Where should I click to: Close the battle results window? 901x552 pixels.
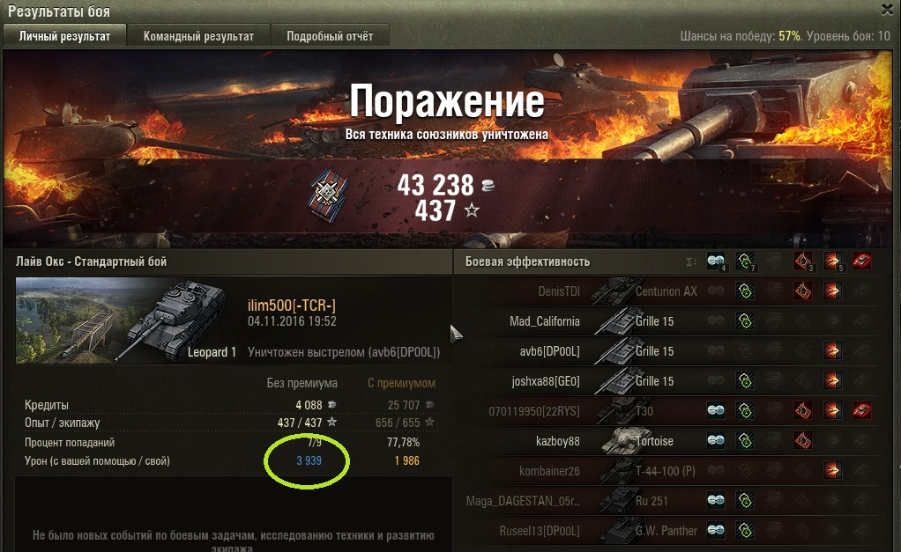887,9
